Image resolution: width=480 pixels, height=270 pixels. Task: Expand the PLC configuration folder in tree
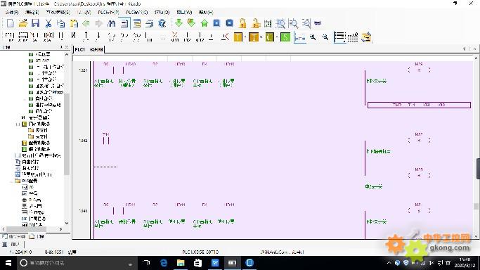[x=12, y=181]
